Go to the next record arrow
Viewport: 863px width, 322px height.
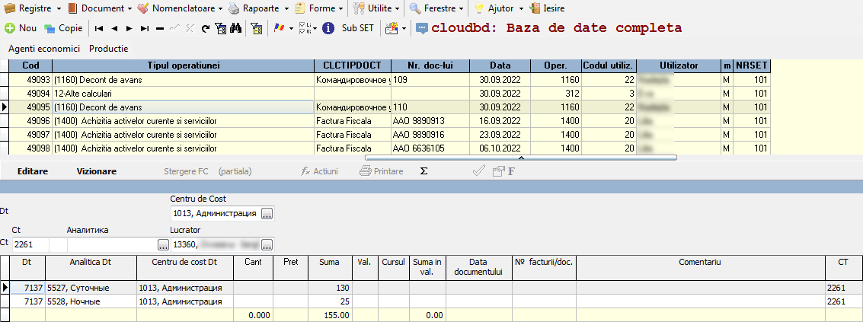[129, 28]
